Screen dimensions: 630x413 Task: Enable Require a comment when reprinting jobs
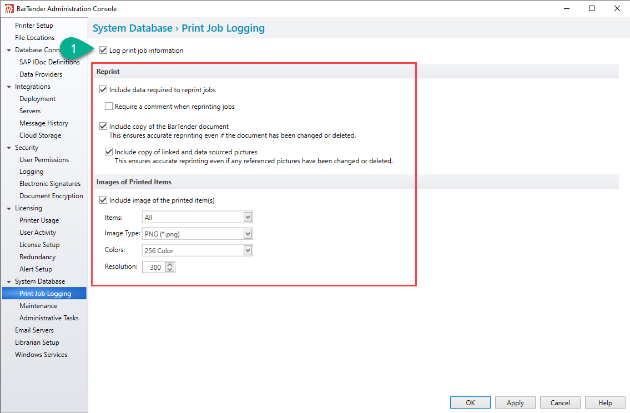click(x=108, y=106)
